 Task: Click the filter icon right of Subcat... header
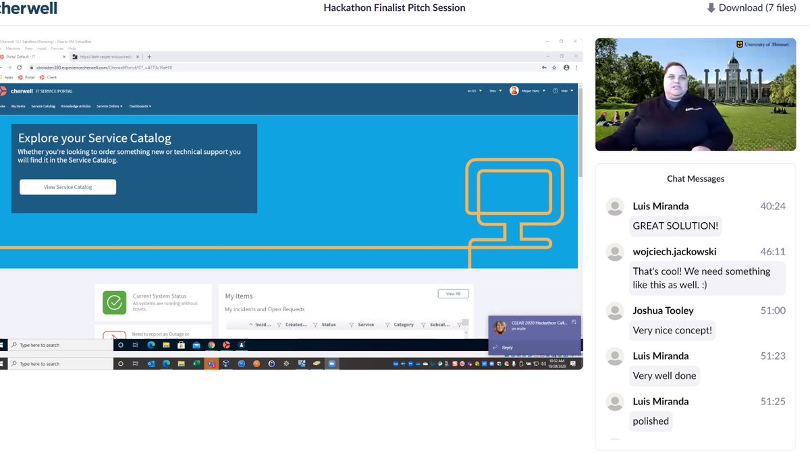[x=459, y=325]
